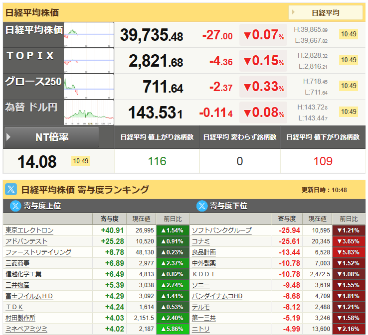Open the 日経平均 button at top right
The width and height of the screenshot is (368, 335).
(x=325, y=12)
